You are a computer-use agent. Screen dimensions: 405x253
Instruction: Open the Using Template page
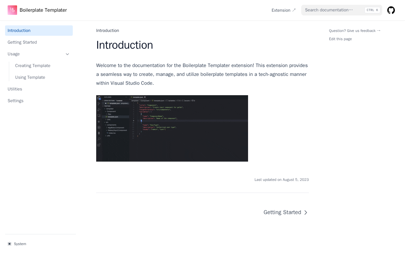[30, 77]
